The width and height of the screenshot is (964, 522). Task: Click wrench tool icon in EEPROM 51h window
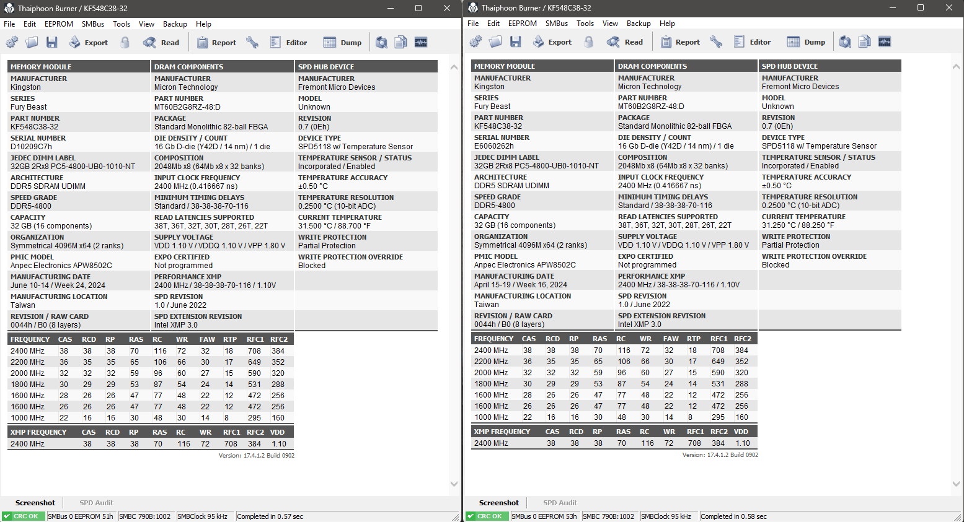[x=252, y=42]
